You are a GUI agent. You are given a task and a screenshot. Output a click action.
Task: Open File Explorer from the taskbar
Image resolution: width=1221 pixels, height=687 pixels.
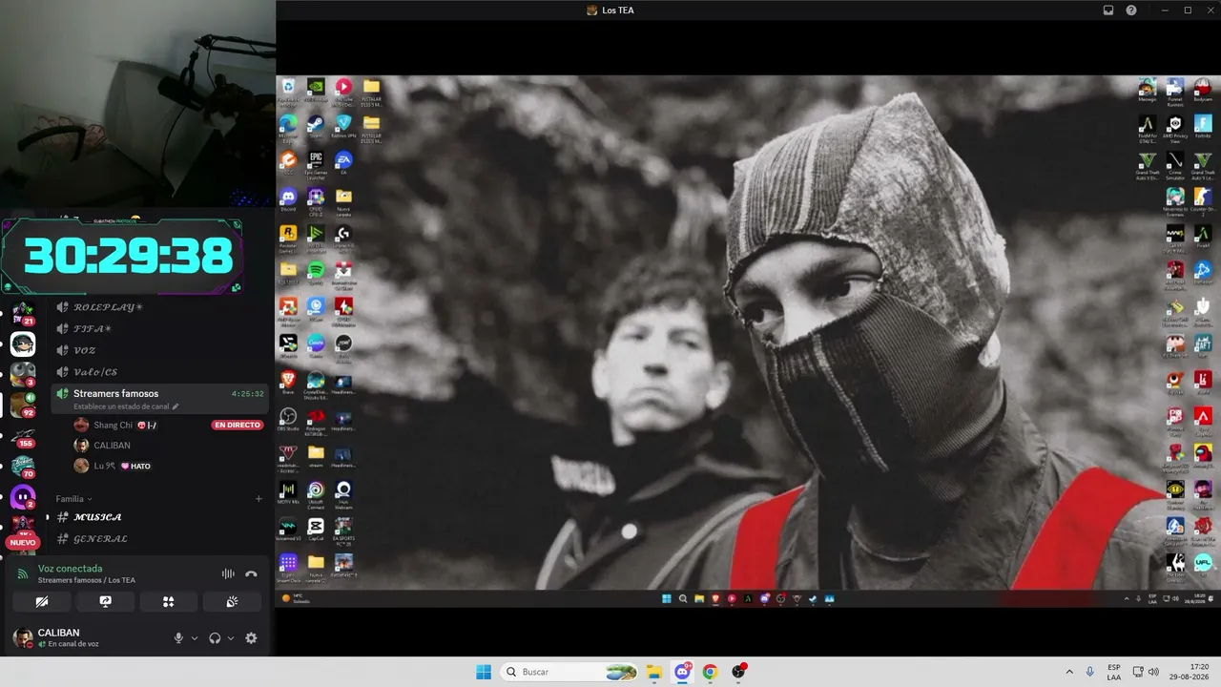pos(654,672)
